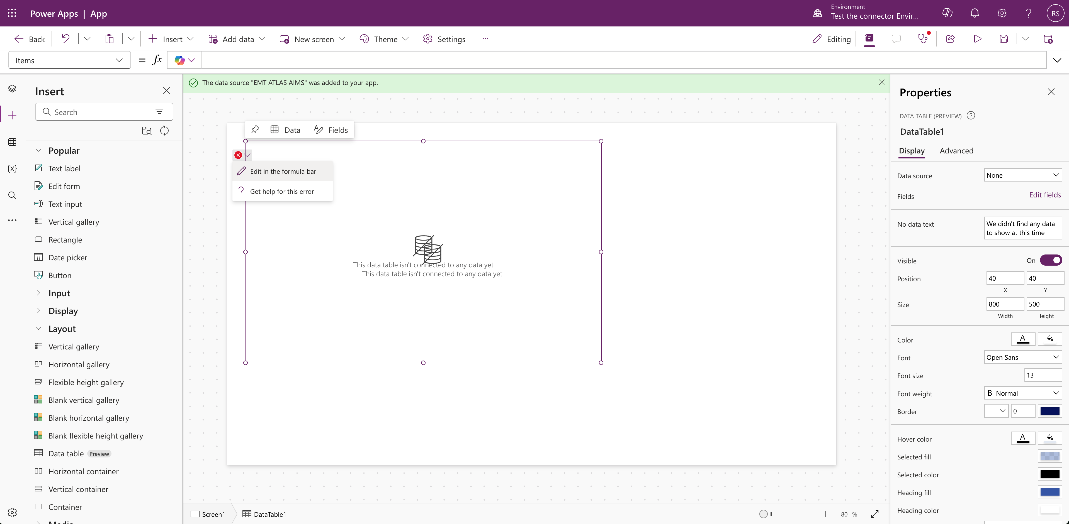The image size is (1069, 524).
Task: Open the Items property selector dropdown
Action: click(x=69, y=60)
